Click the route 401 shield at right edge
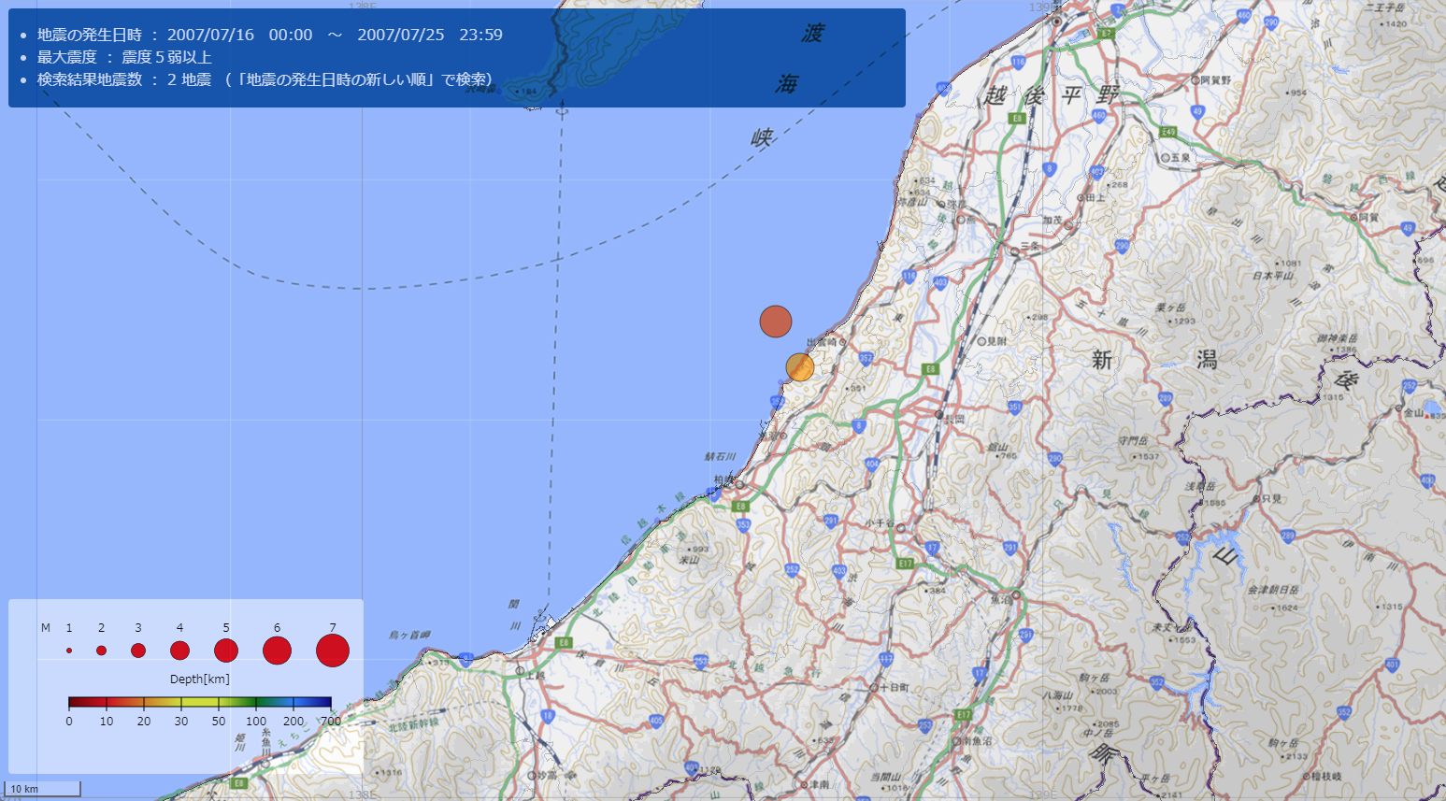The width and height of the screenshot is (1446, 801). click(1392, 665)
